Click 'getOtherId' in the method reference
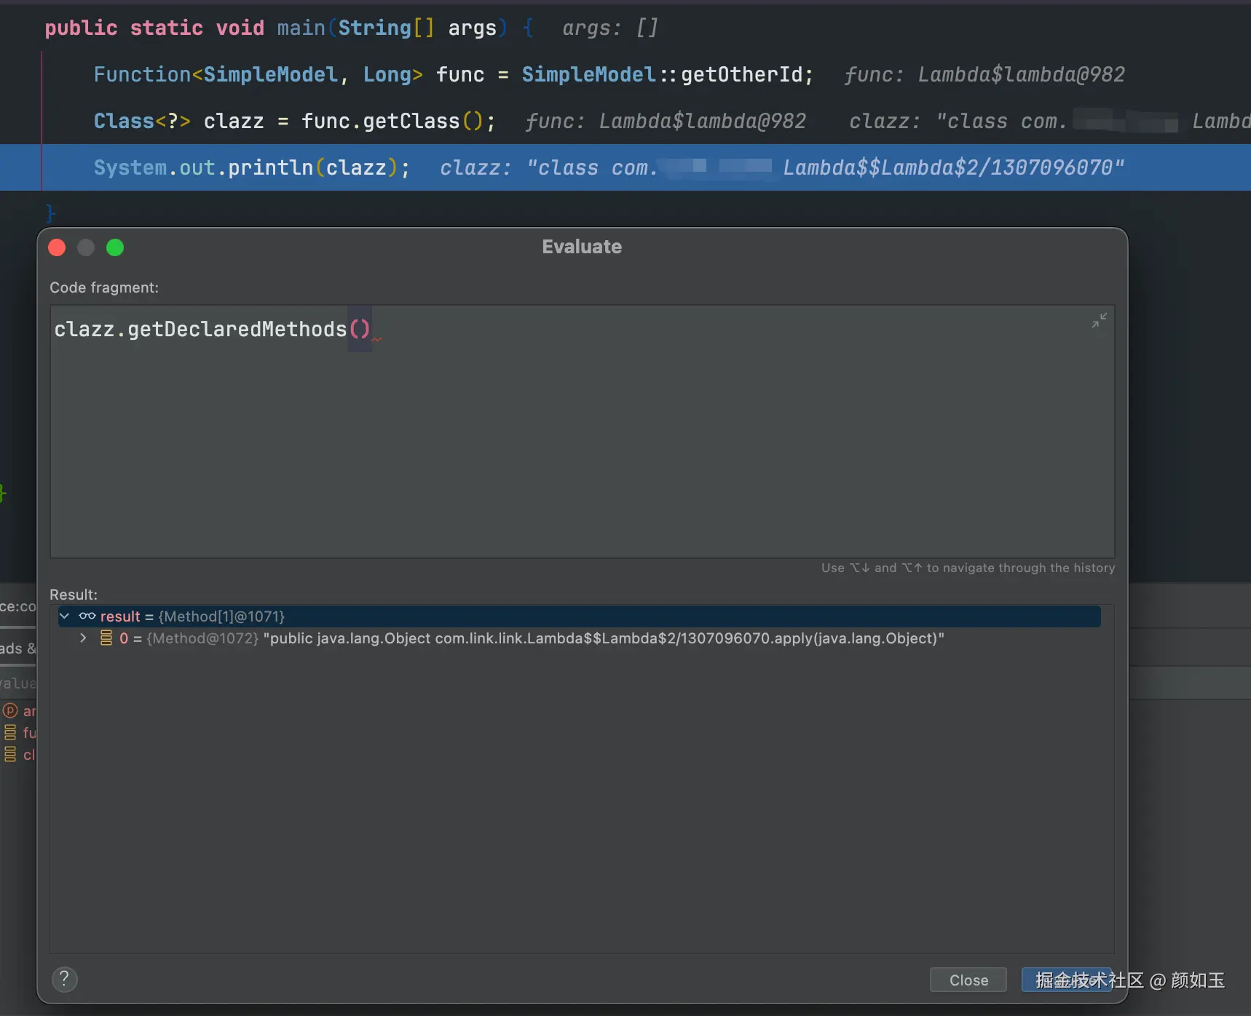 coord(741,74)
